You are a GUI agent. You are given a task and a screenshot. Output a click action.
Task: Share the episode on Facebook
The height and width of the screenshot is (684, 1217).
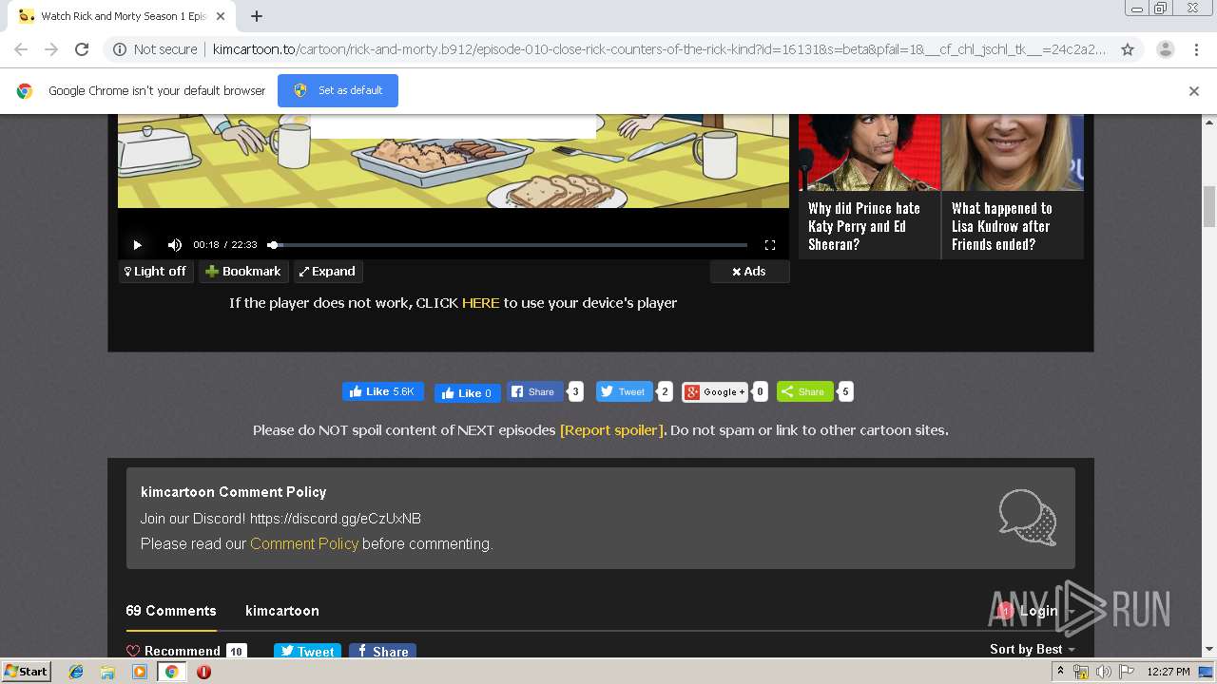coord(535,391)
